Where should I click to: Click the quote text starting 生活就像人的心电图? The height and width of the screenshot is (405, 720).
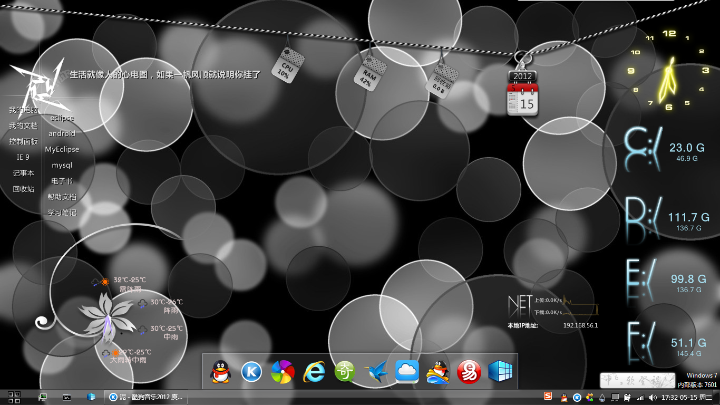point(166,74)
